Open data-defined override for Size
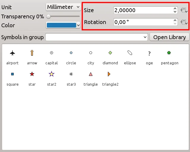190x152 pixels. tap(184, 10)
